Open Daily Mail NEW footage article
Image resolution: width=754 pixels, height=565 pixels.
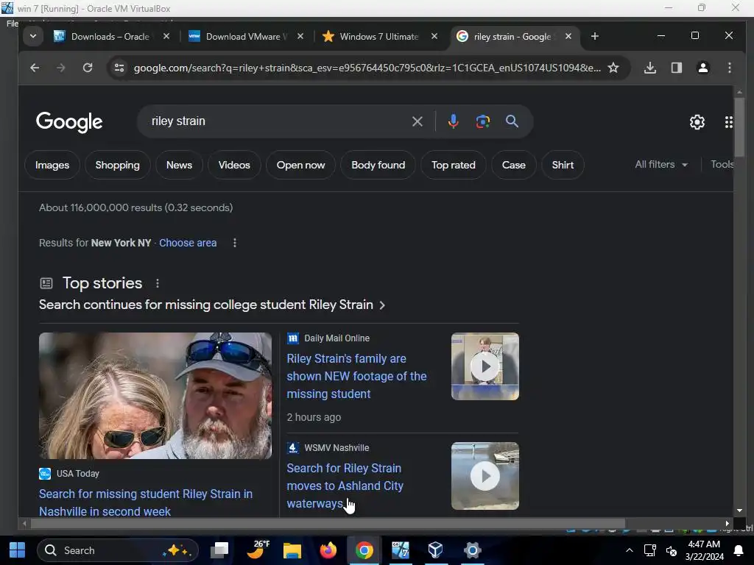click(356, 376)
